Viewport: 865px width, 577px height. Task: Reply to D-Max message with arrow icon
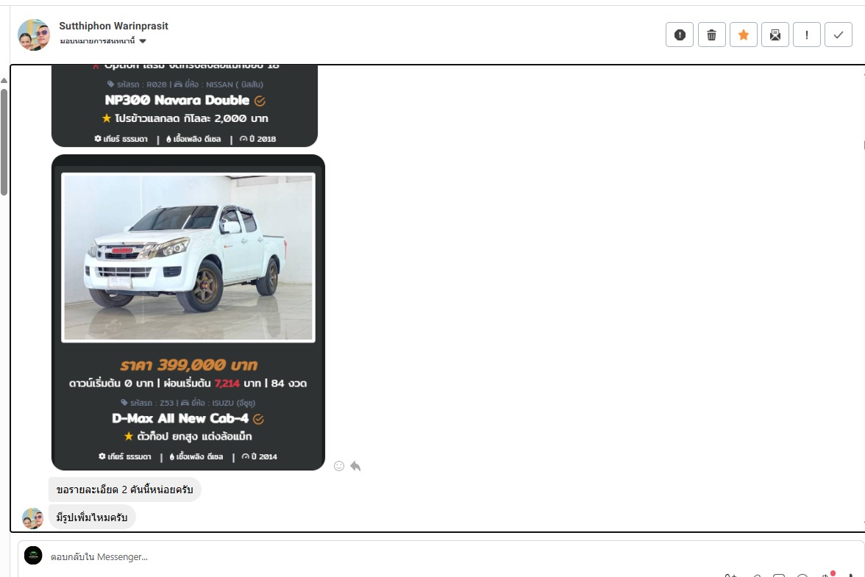point(355,466)
